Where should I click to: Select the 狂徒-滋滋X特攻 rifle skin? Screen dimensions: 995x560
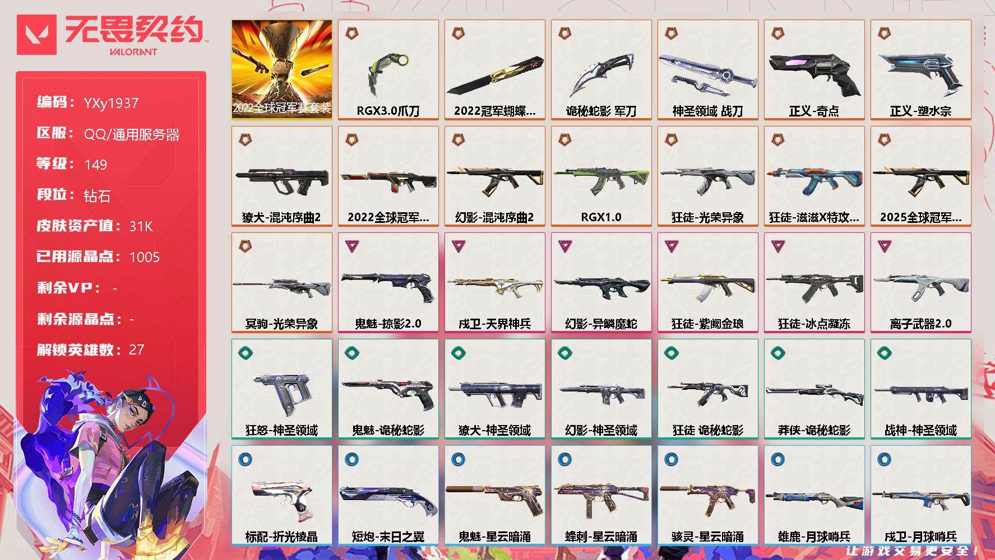click(814, 176)
